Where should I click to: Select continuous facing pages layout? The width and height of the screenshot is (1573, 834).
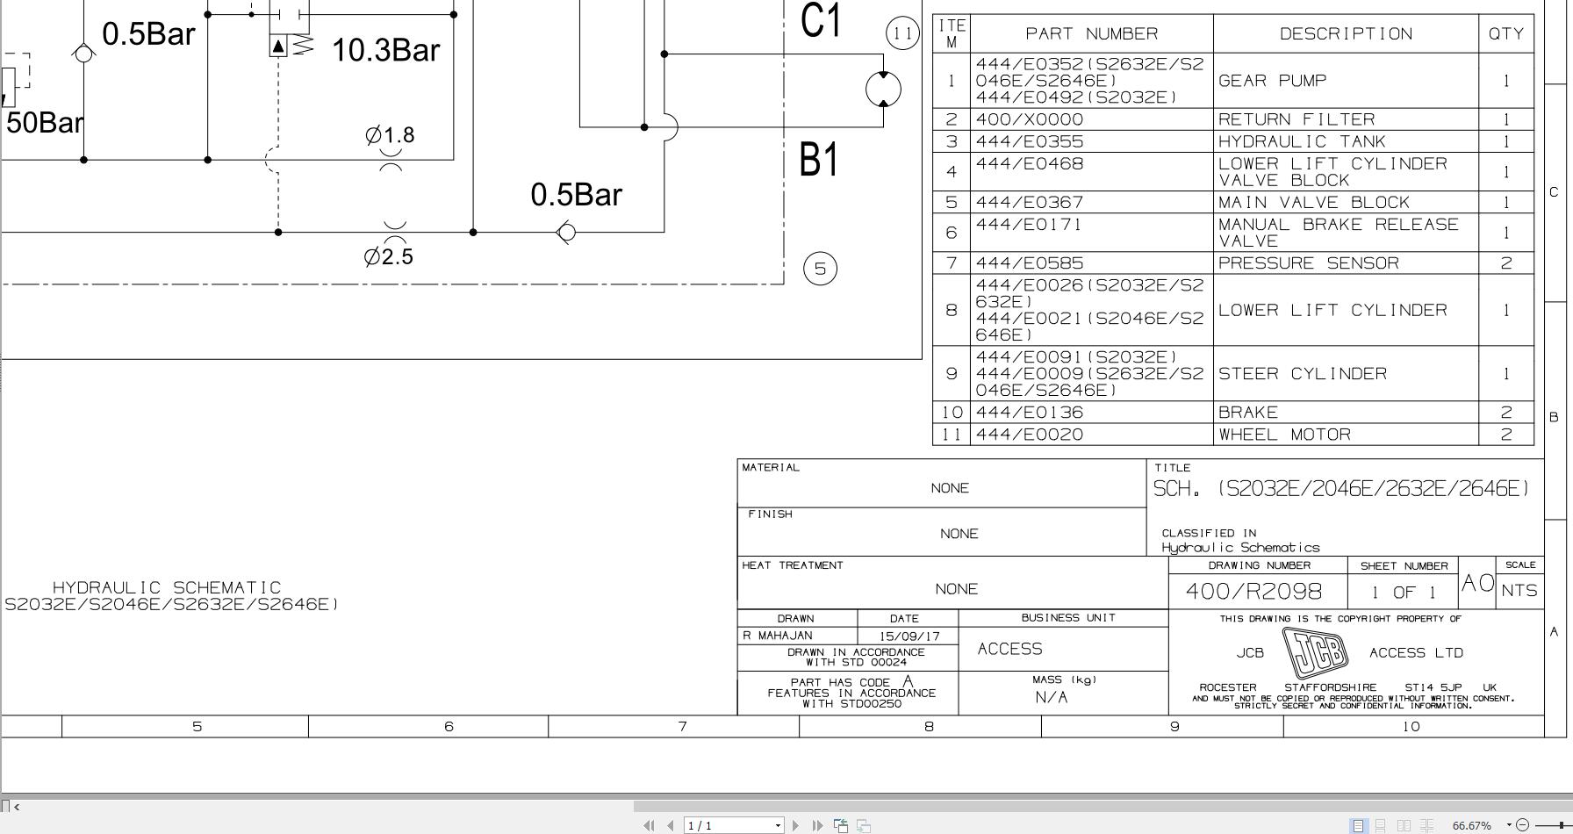tap(1426, 825)
